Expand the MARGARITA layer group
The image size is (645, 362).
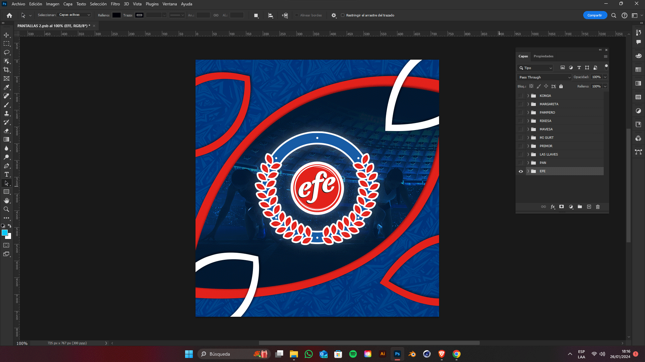(528, 104)
